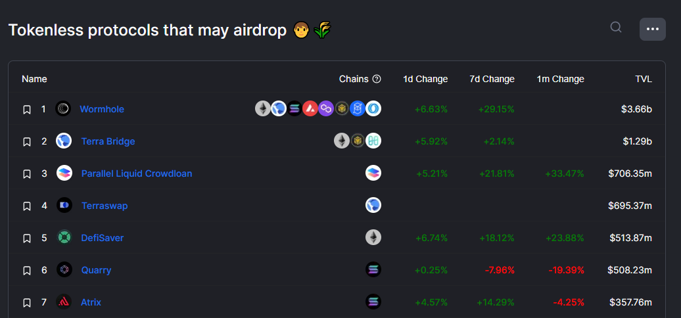Screen dimensions: 681x318
Task: Click the Chains help question icon
Action: coord(377,79)
